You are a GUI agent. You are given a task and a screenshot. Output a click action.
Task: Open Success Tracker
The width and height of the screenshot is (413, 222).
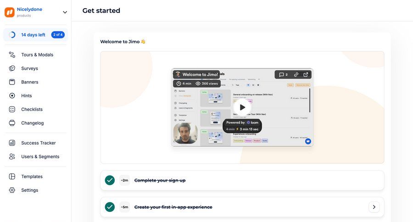tap(39, 143)
